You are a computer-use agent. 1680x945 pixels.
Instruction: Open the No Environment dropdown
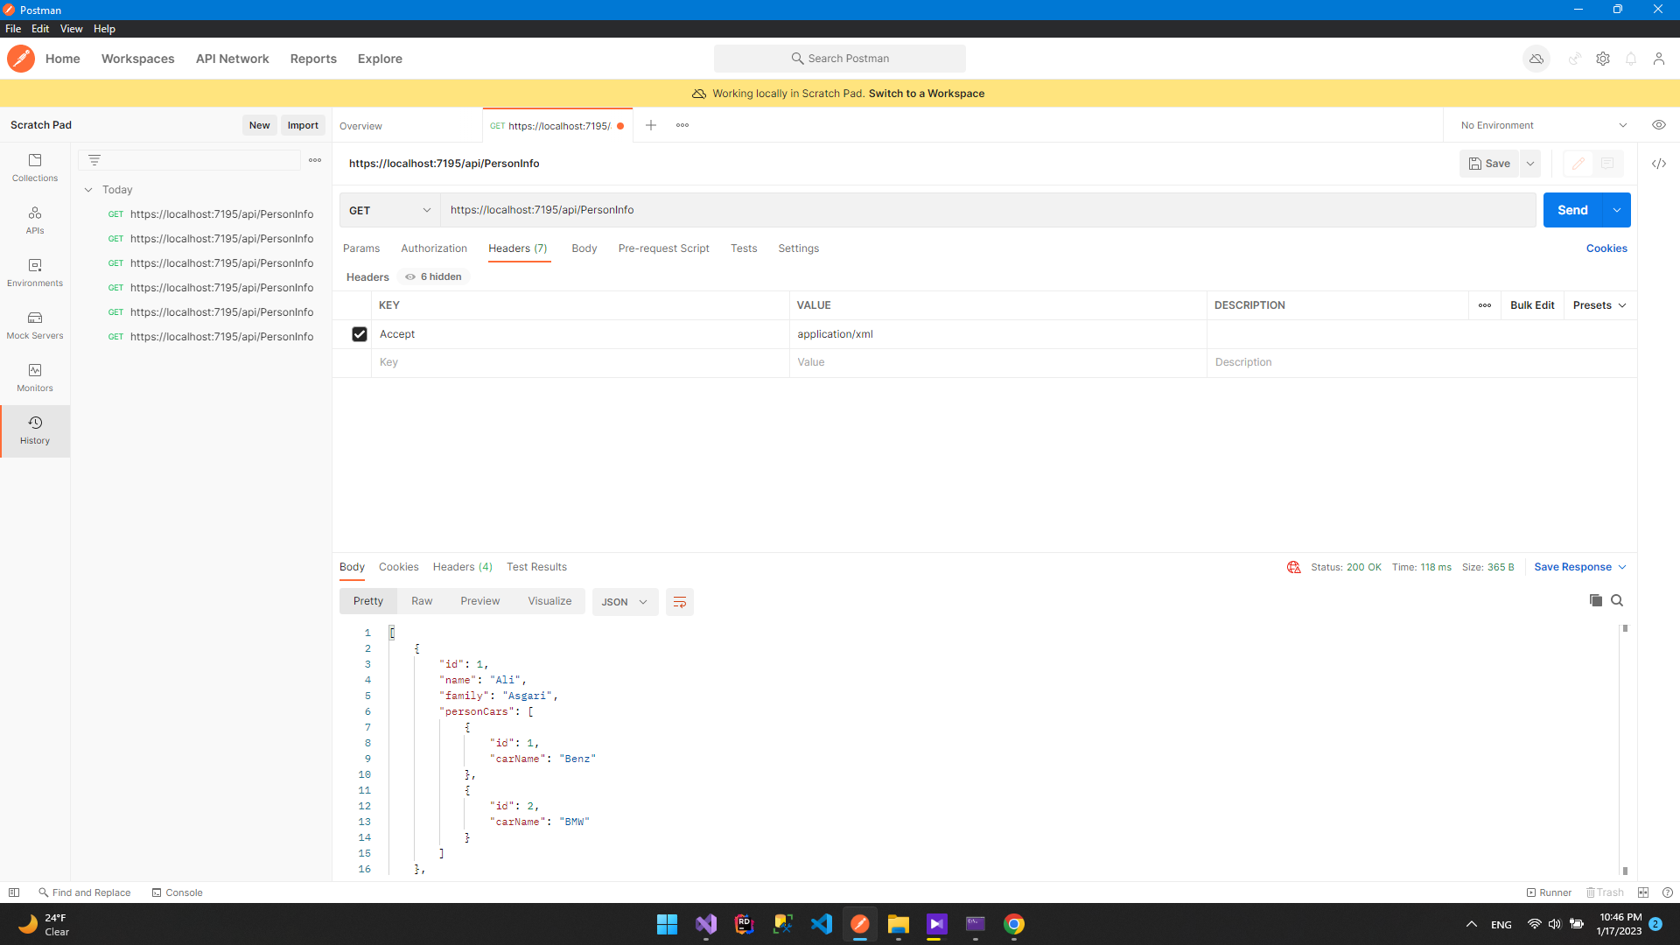point(1543,125)
